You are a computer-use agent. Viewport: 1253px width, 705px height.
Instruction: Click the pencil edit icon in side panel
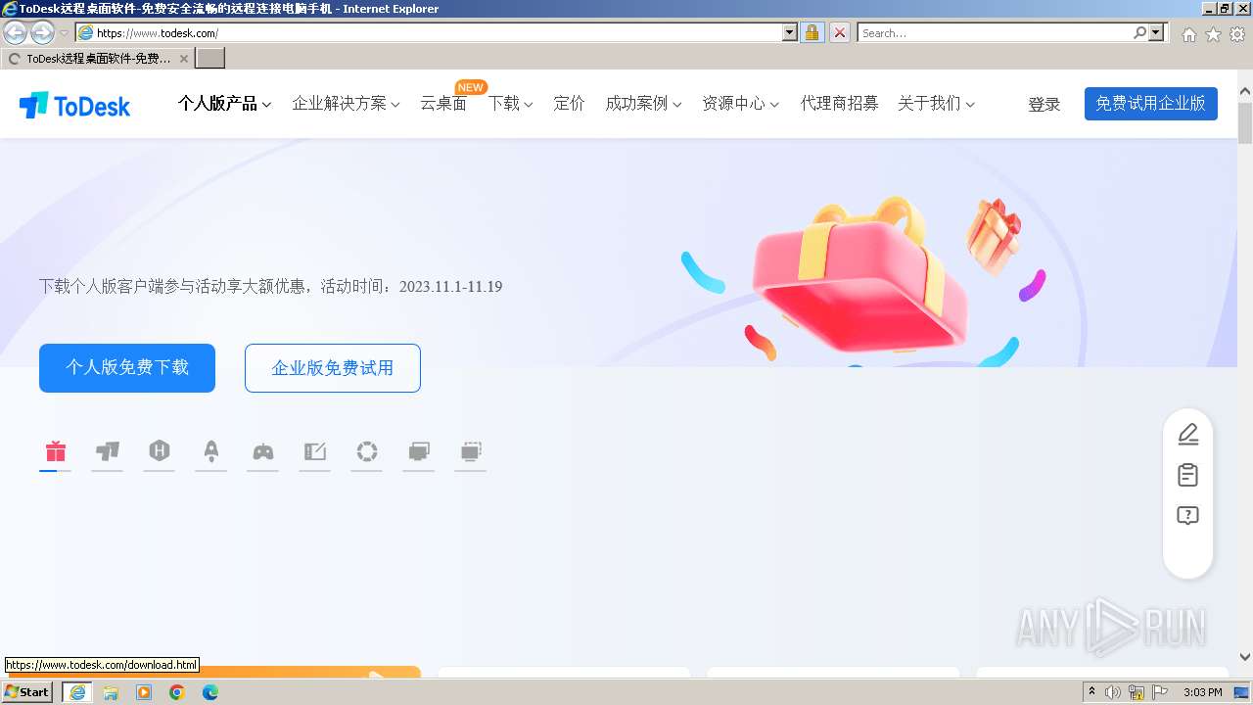click(1187, 434)
